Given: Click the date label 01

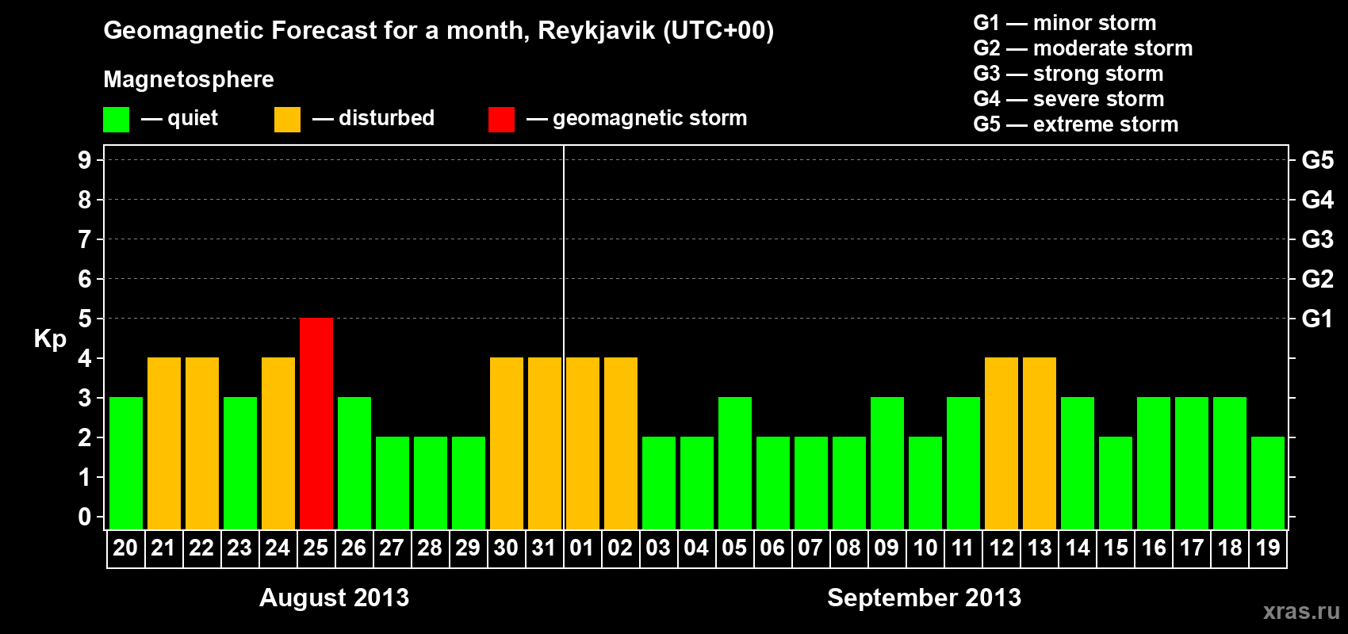Looking at the screenshot, I should point(582,548).
